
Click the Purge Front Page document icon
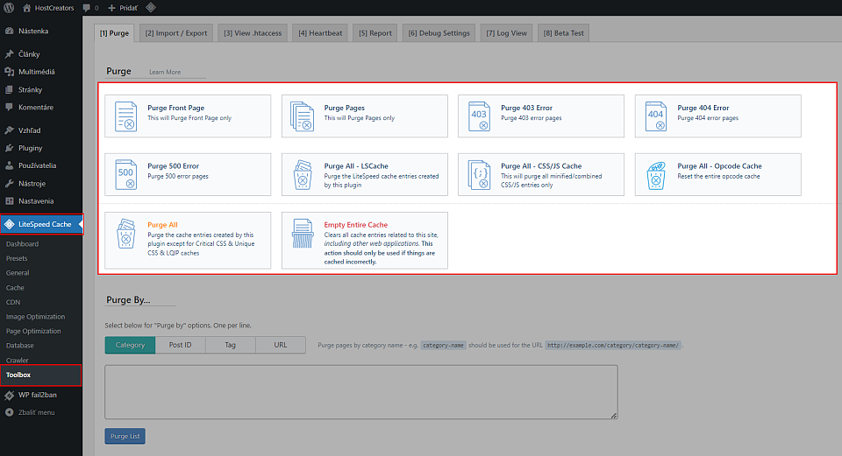pos(125,116)
